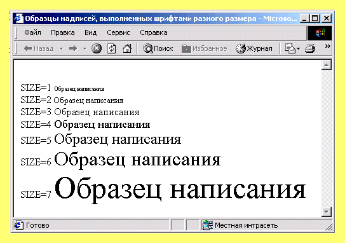Click the scrollbar down arrow

coord(327,212)
